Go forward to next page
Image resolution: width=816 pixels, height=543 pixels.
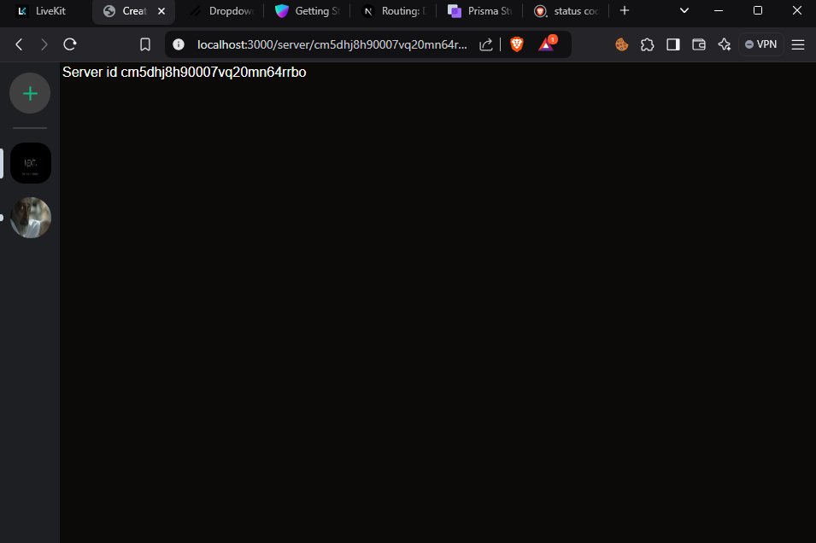click(x=44, y=44)
